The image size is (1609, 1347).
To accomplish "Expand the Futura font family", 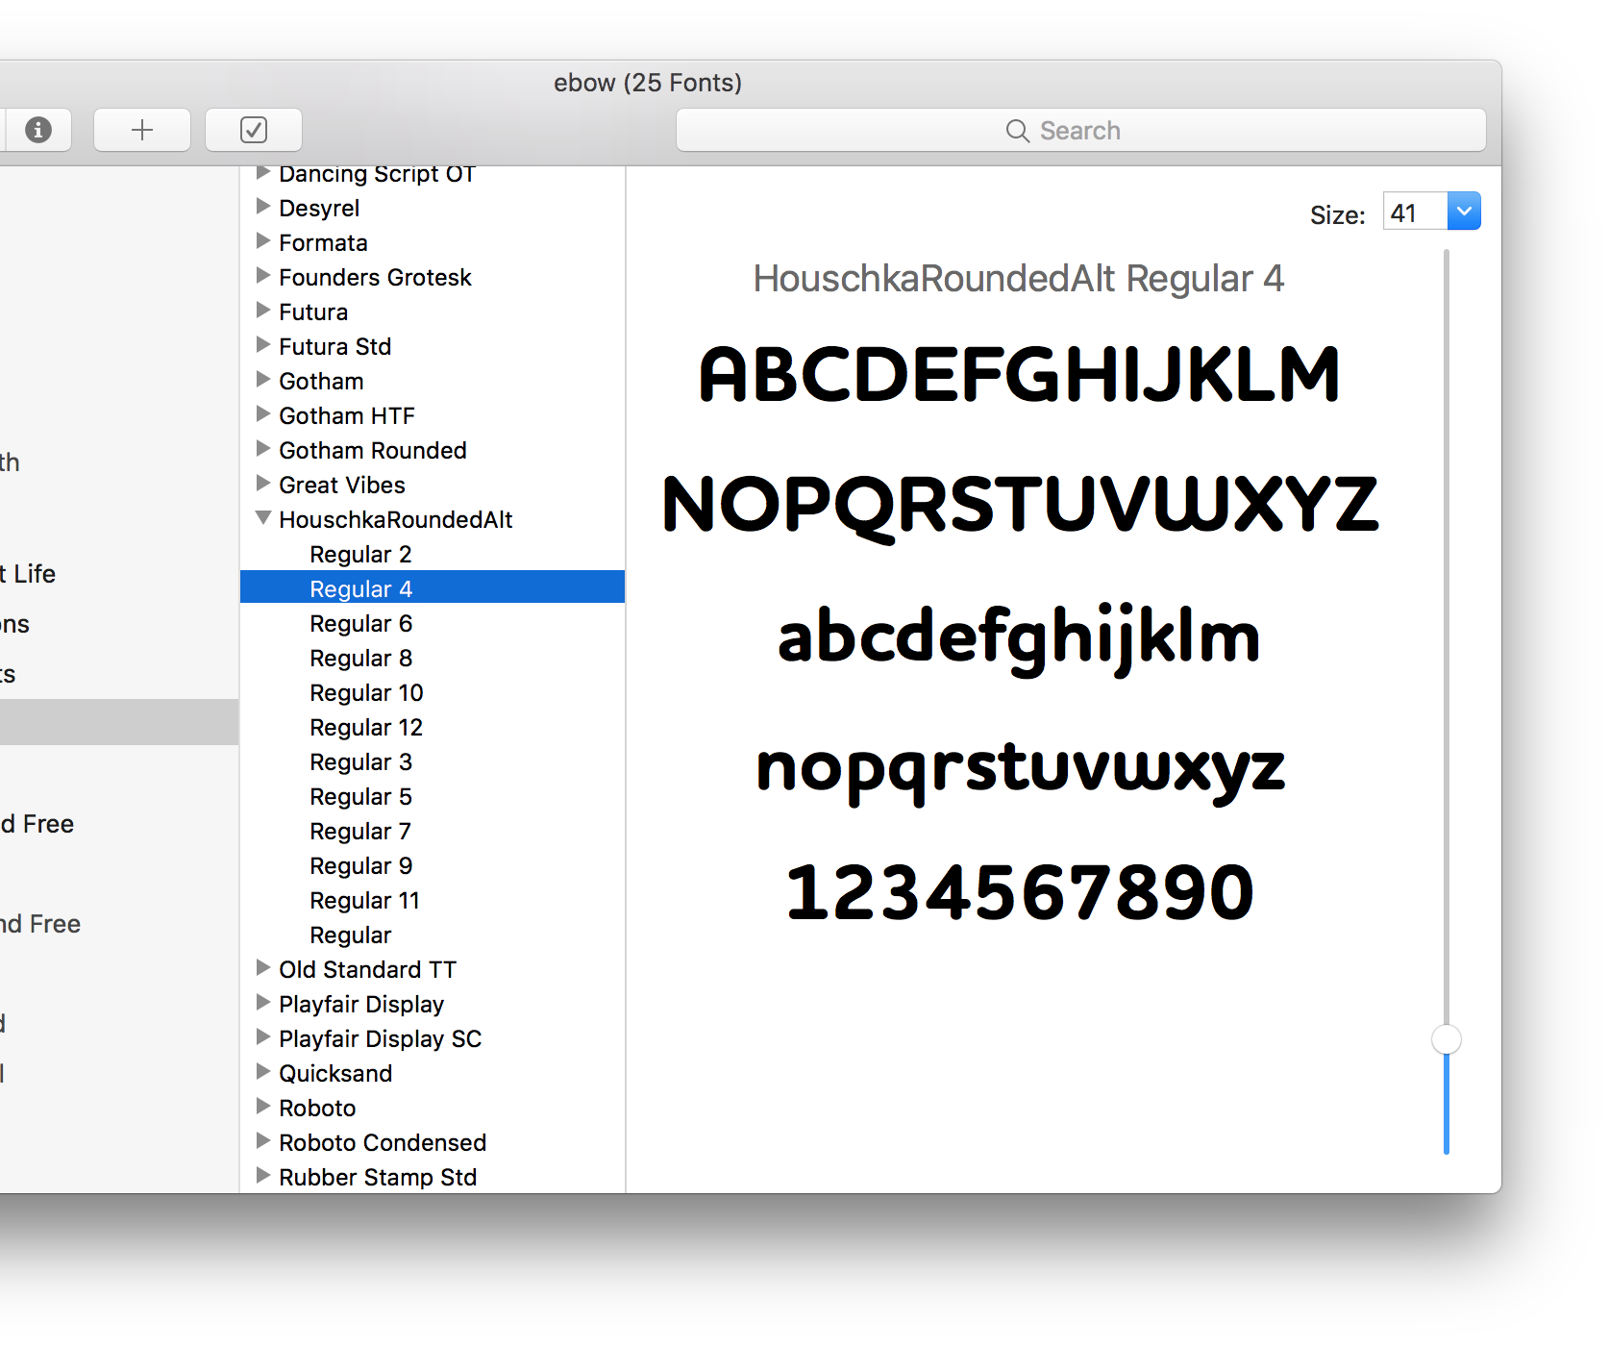I will (262, 311).
